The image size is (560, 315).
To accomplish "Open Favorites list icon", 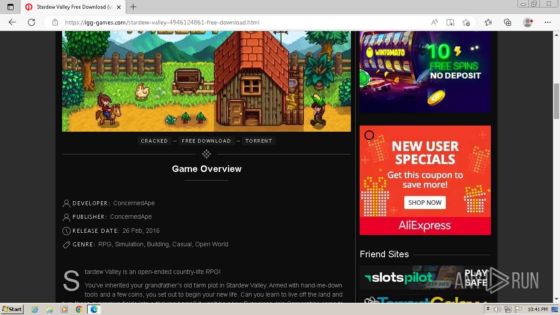I will point(488,22).
